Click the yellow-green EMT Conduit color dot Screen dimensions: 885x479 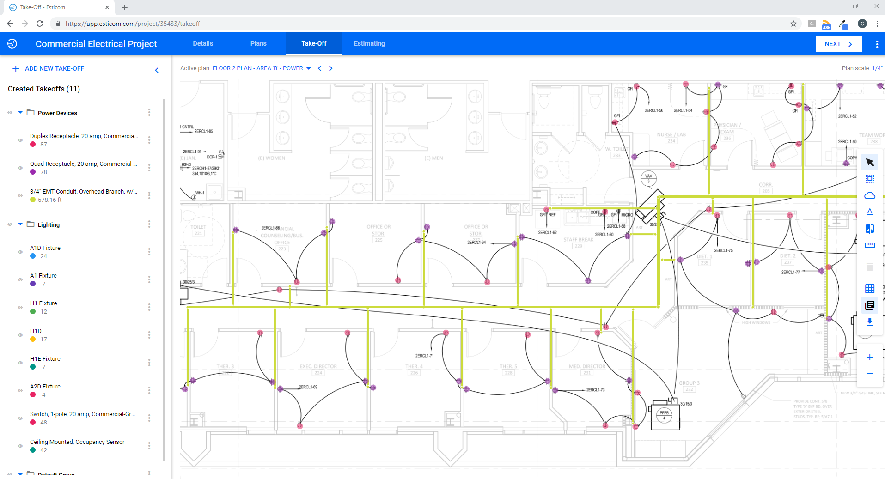(x=33, y=200)
